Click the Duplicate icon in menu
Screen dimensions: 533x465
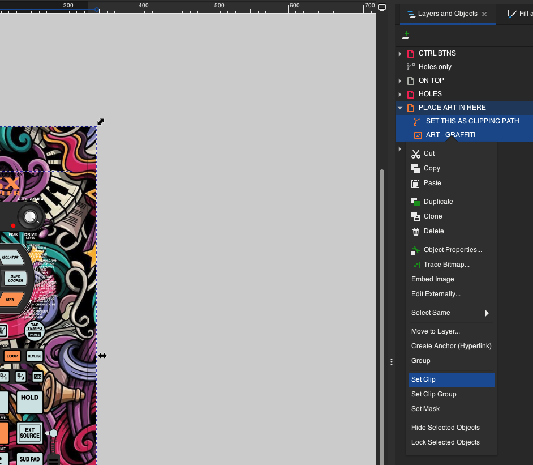[x=416, y=202]
